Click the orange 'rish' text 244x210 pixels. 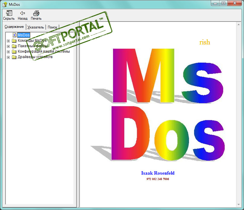coord(205,42)
